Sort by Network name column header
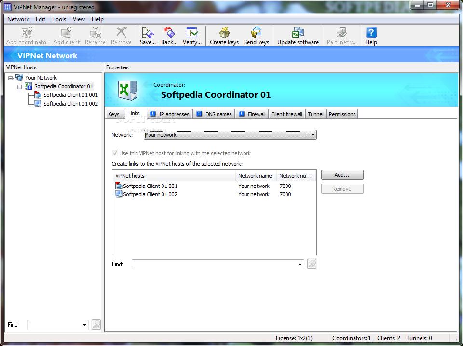Viewport: 463px width, 346px height. click(x=256, y=176)
